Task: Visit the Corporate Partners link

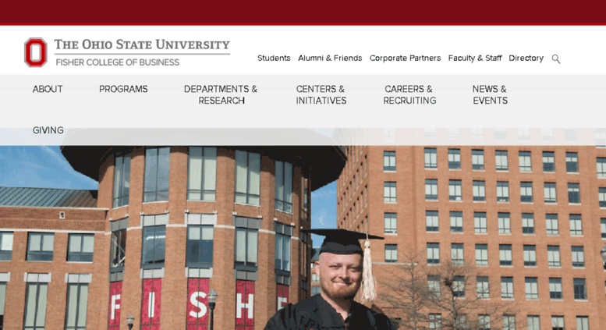Action: 405,58
